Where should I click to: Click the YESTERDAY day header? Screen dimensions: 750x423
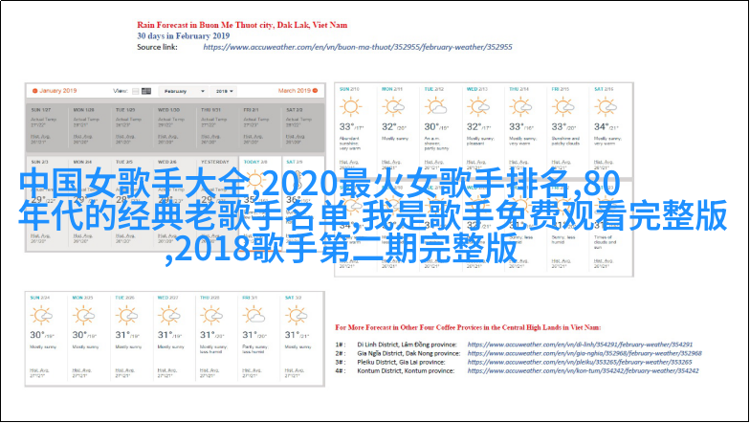pyautogui.click(x=214, y=162)
